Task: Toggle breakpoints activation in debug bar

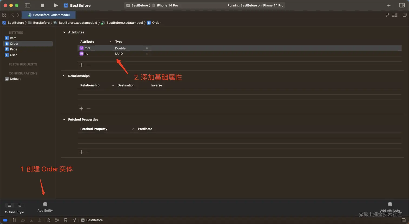Action: [x=5, y=220]
